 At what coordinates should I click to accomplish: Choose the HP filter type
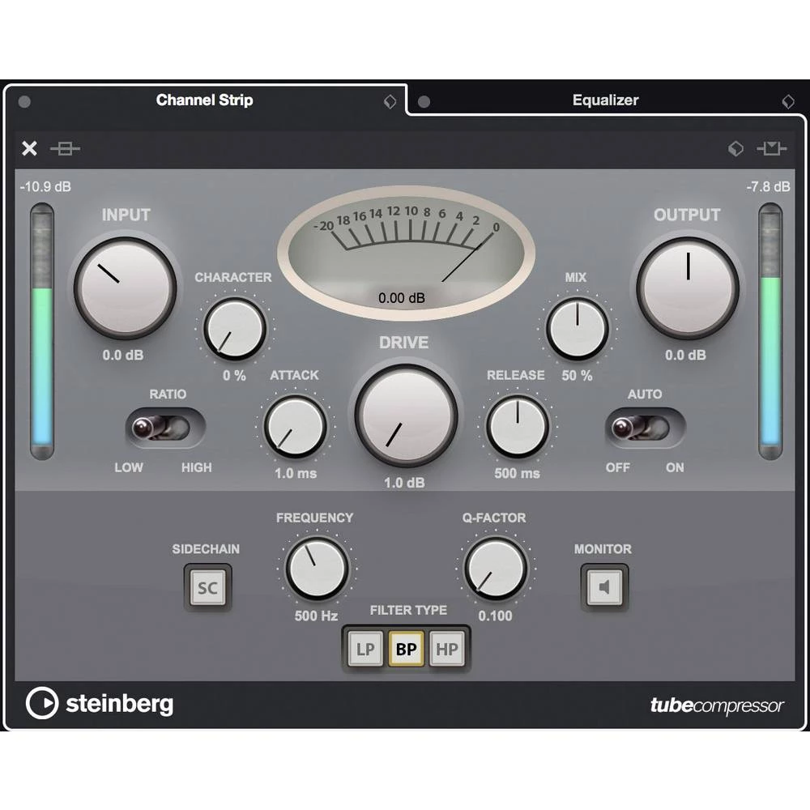pyautogui.click(x=447, y=649)
